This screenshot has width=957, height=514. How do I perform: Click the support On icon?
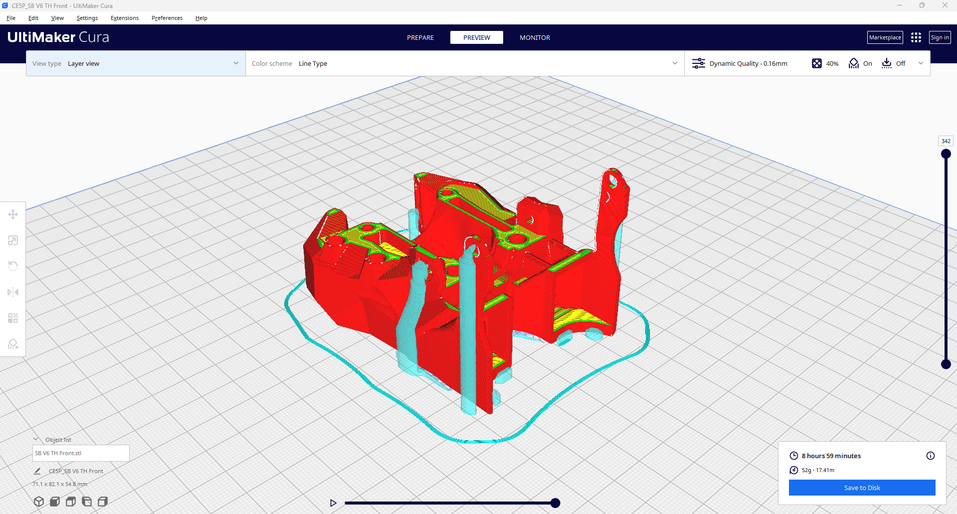click(x=854, y=63)
